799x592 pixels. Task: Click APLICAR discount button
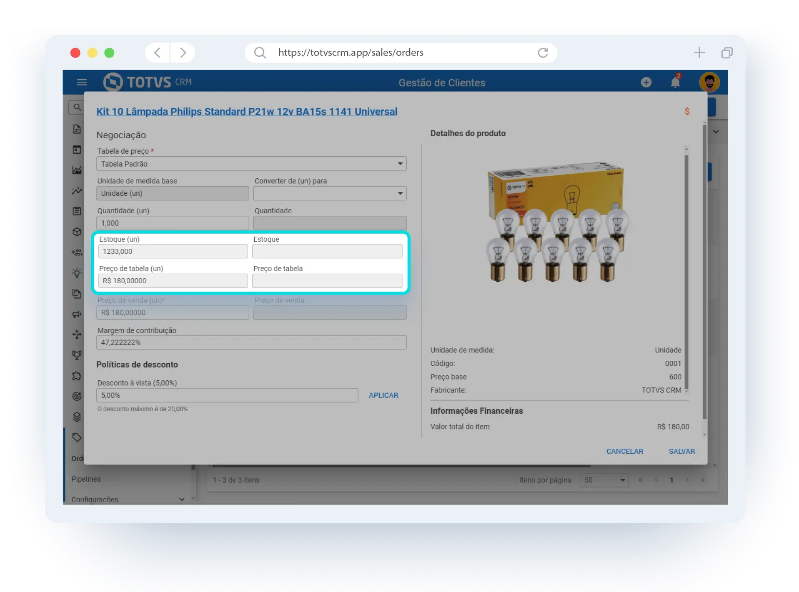coord(383,395)
